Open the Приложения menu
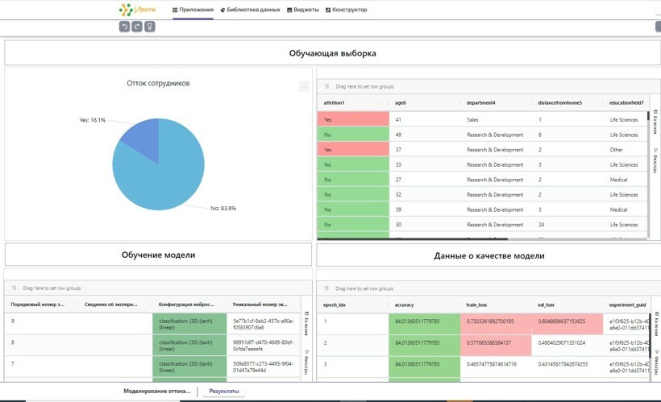The height and width of the screenshot is (402, 661). [x=193, y=10]
